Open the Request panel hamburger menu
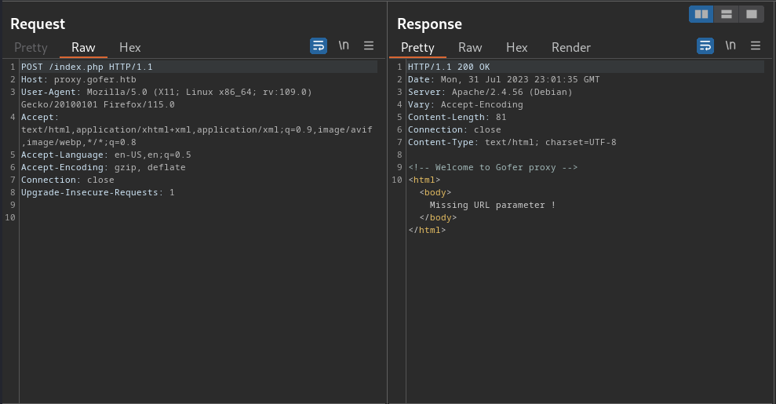 point(369,45)
